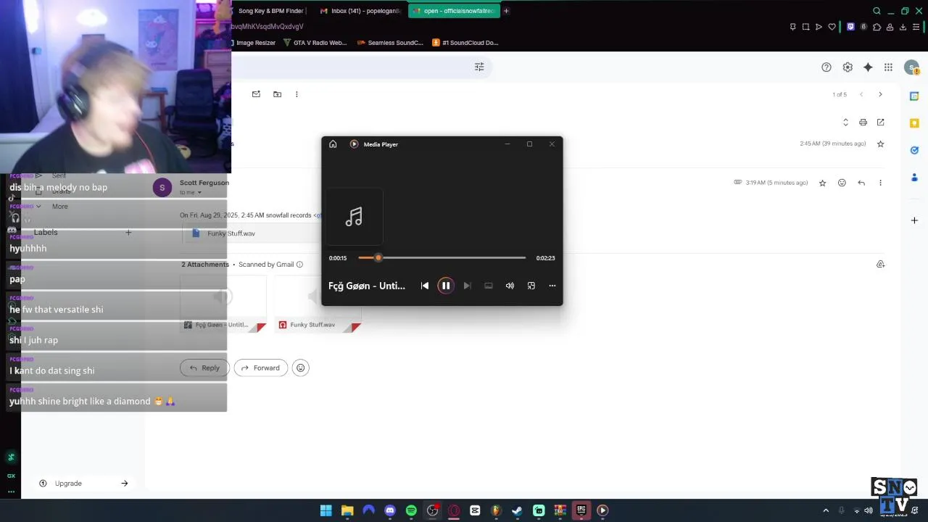Open Epic Games Launcher from taskbar
Viewport: 928px width, 522px height.
[x=581, y=510]
